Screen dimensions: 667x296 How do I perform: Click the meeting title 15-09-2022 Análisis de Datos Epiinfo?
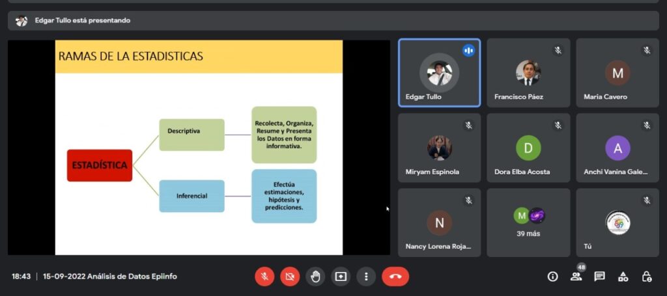[x=109, y=276]
